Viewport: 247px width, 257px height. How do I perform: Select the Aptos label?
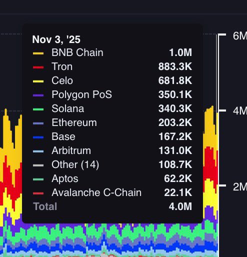65,179
